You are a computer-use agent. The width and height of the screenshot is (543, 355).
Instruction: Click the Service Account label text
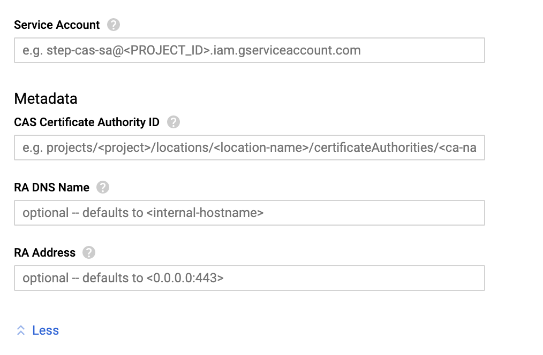57,25
